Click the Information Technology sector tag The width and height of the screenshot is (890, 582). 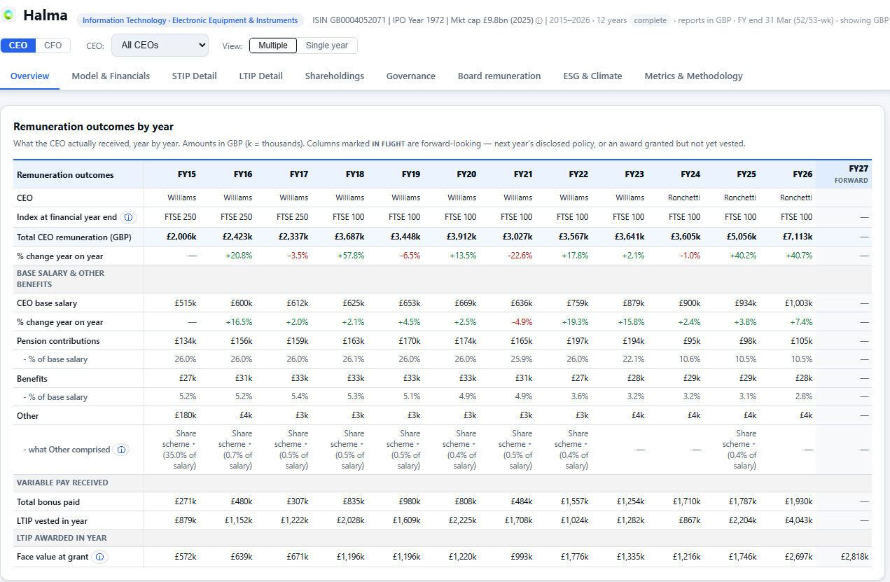click(190, 20)
